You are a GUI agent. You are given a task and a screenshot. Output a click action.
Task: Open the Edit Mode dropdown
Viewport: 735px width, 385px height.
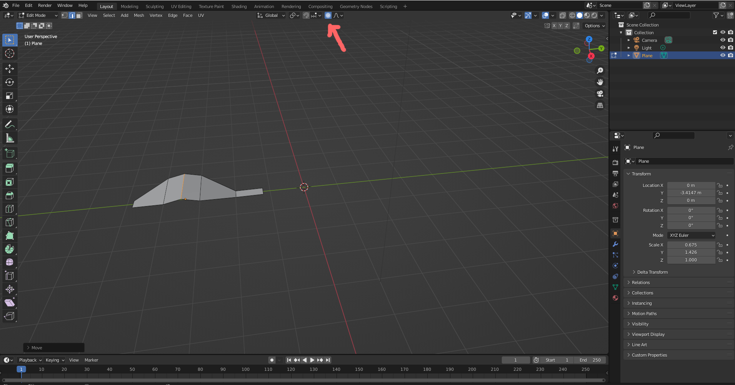(38, 15)
